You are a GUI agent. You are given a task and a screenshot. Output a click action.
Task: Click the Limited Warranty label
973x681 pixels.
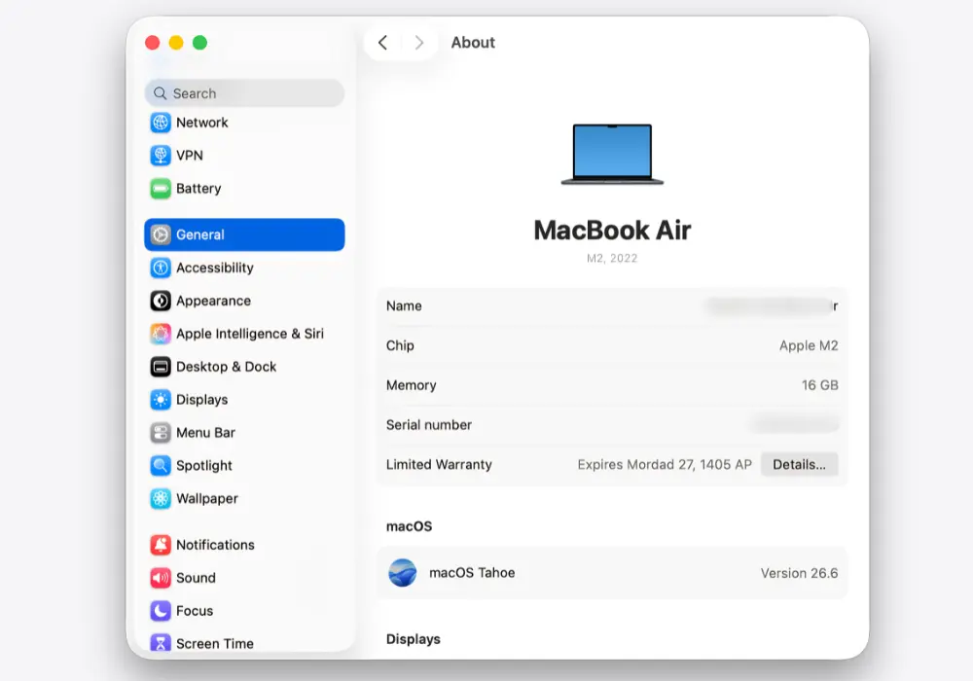point(439,465)
